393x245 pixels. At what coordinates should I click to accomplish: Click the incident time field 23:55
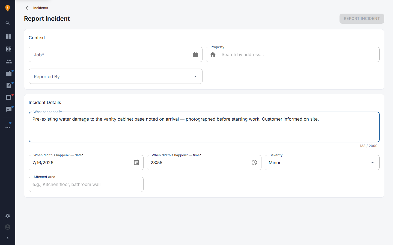[x=204, y=163]
